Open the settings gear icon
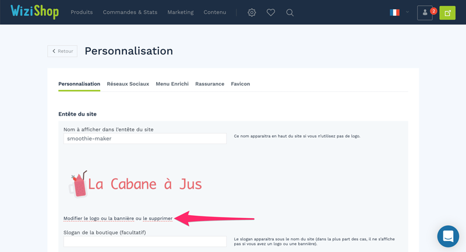 coord(252,12)
